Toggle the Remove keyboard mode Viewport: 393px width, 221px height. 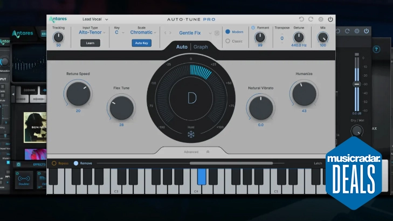click(76, 163)
